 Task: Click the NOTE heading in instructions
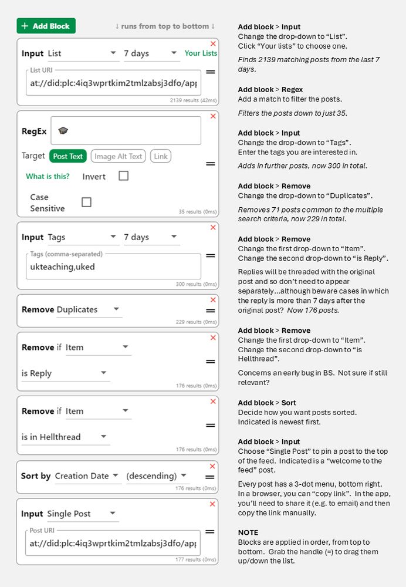pos(248,532)
